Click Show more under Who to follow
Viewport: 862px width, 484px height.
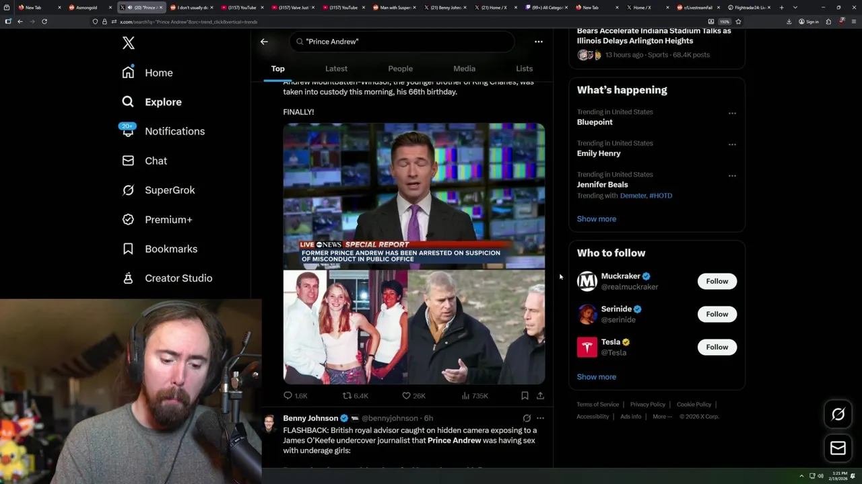coord(597,377)
